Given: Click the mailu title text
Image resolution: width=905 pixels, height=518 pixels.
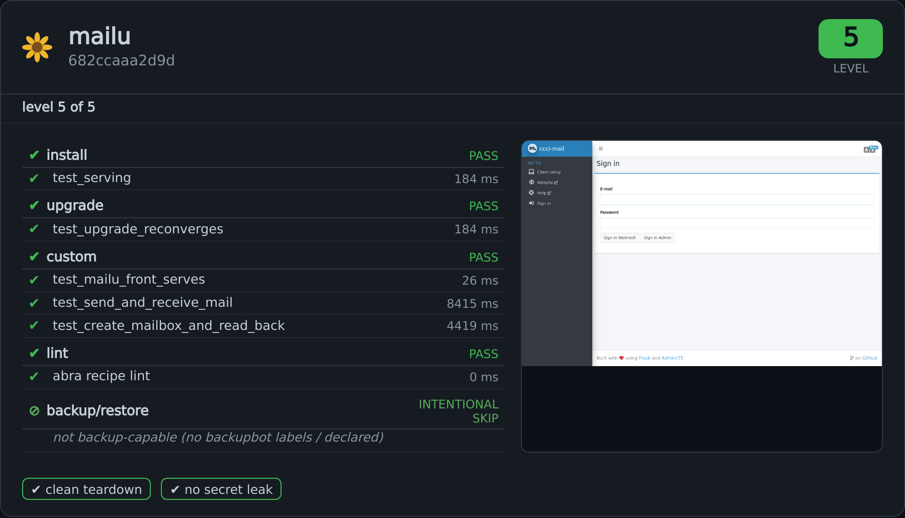Looking at the screenshot, I should point(100,36).
